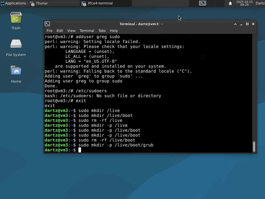265x199 pixels.
Task: Click the terminal prompt cursor on the last line
Action: pos(80,150)
